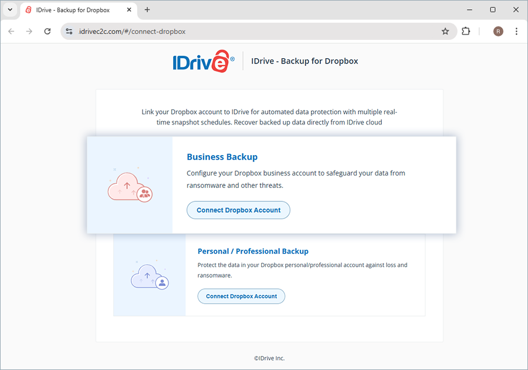Open the Chrome profile avatar R
This screenshot has width=528, height=370.
click(498, 31)
